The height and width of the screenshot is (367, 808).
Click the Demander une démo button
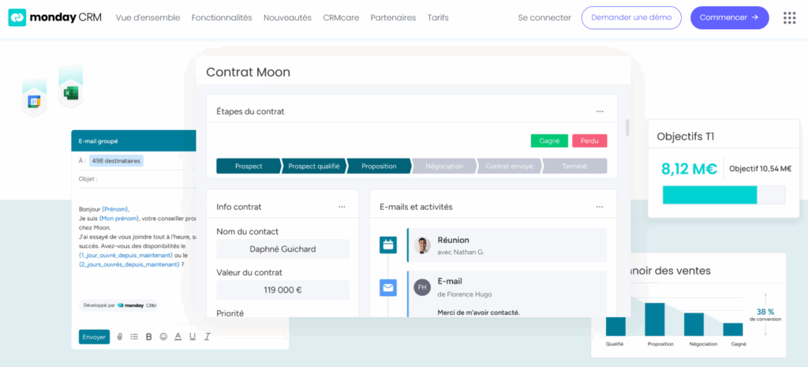(631, 17)
